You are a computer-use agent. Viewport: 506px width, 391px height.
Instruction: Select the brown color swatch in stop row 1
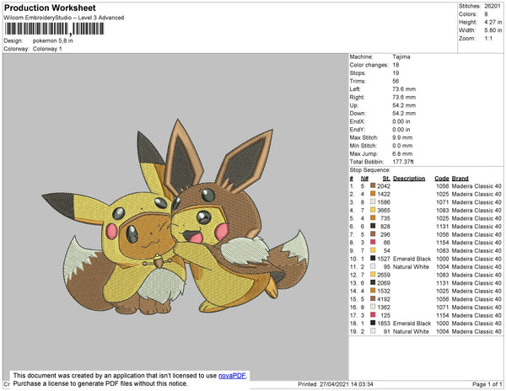tap(373, 185)
